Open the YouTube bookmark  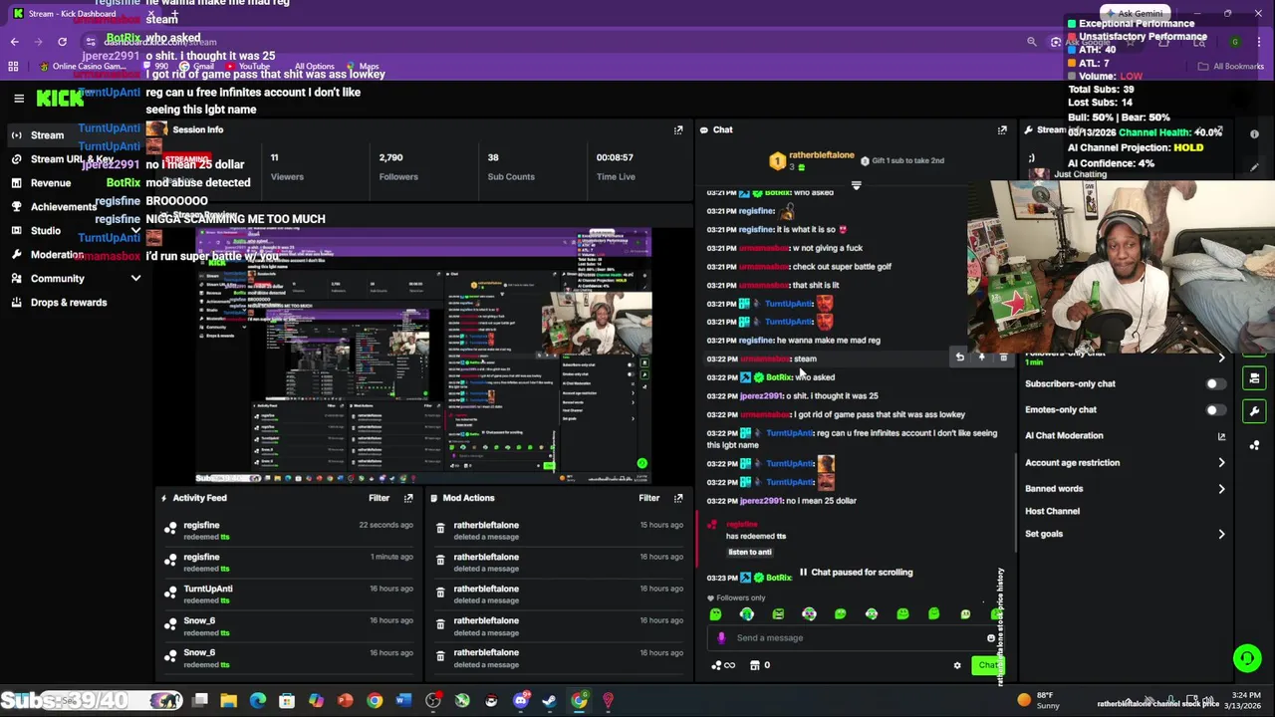click(247, 67)
